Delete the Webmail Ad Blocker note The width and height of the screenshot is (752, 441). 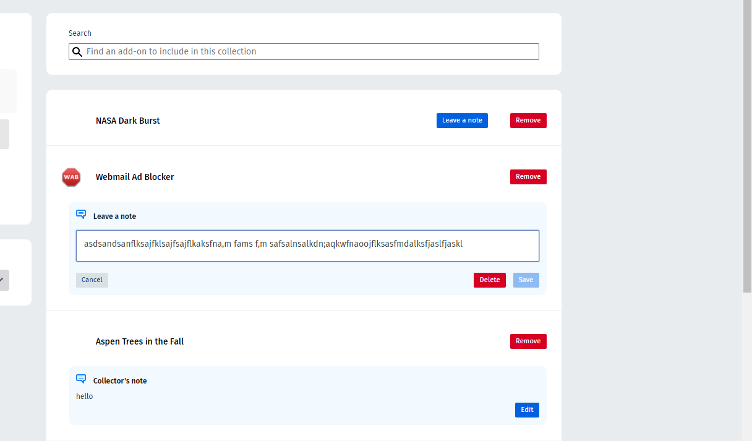coord(489,280)
